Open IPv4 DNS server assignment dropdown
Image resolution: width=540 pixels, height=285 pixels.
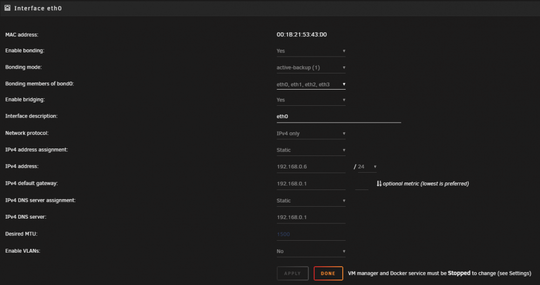click(310, 201)
